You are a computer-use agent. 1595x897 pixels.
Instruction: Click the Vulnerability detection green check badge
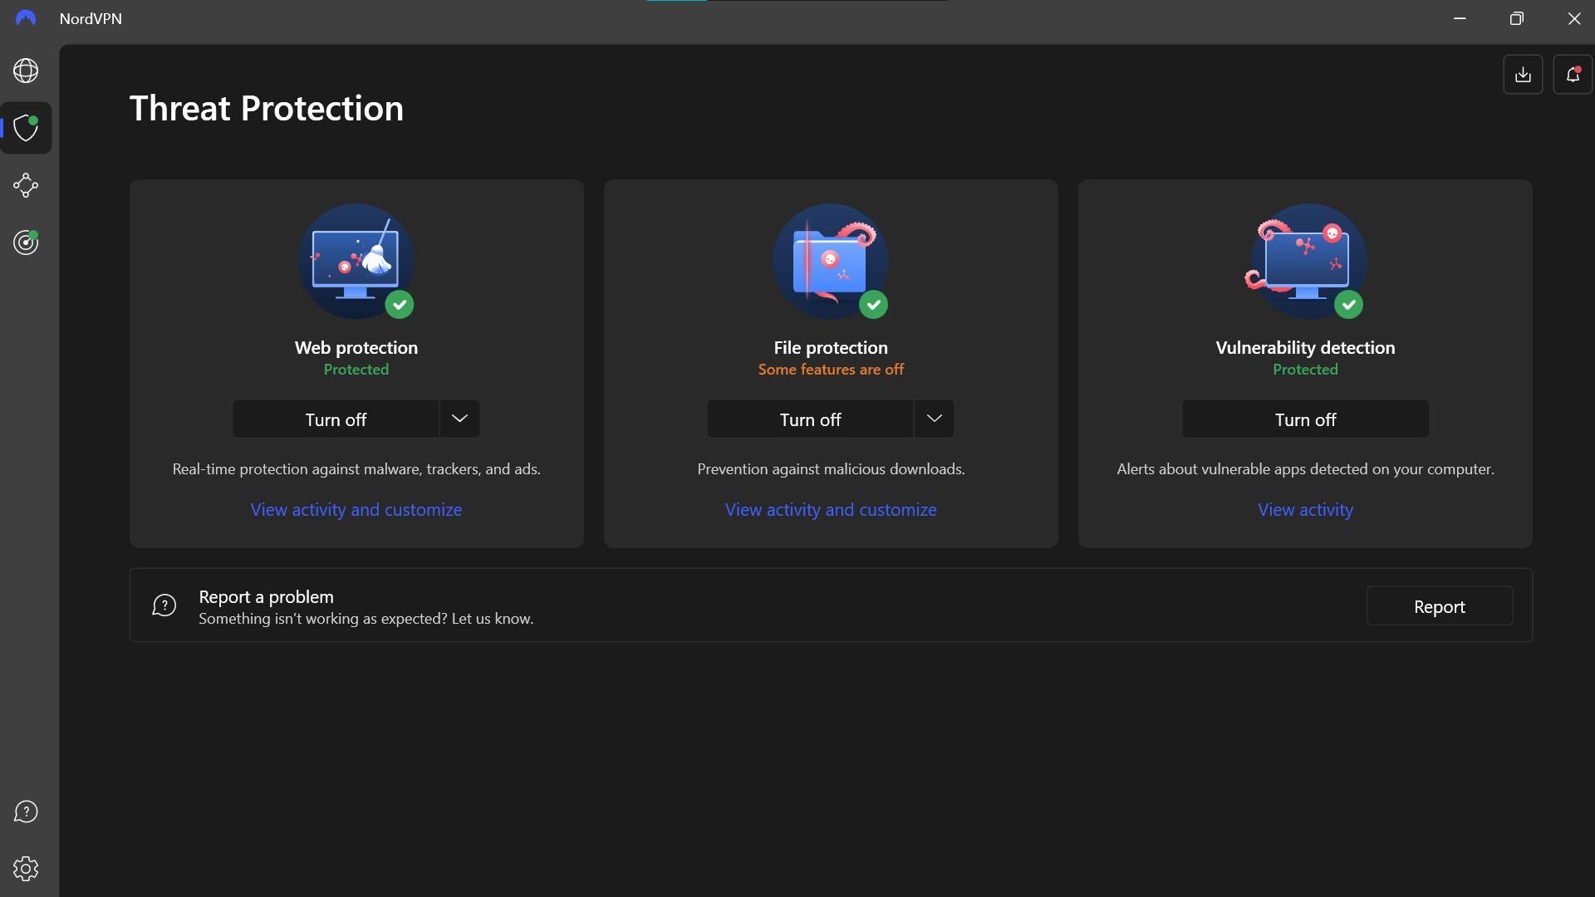coord(1349,305)
